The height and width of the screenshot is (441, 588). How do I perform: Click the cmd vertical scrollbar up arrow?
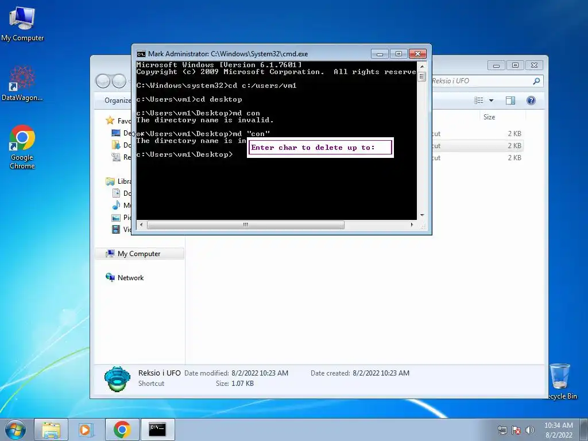point(422,67)
